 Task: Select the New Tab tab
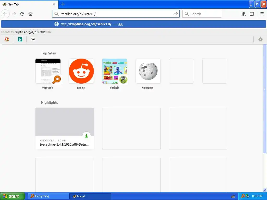[29, 4]
